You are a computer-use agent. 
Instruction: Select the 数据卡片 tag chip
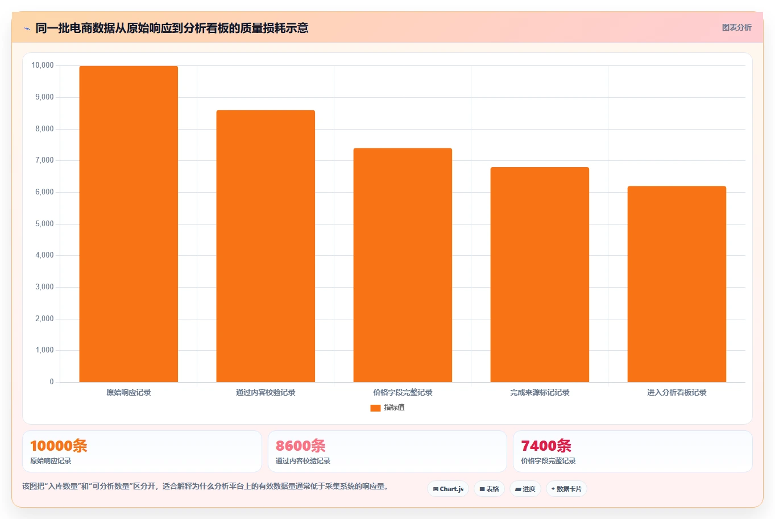[x=566, y=489]
